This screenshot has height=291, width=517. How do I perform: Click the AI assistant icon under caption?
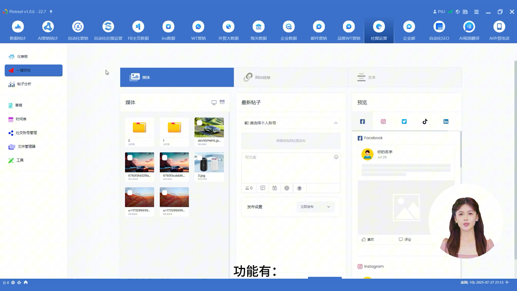287,188
